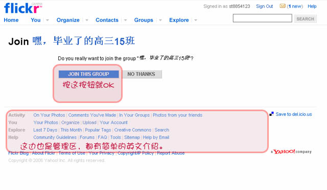Open the Explore dropdown arrow
The width and height of the screenshot is (327, 190).
point(196,20)
